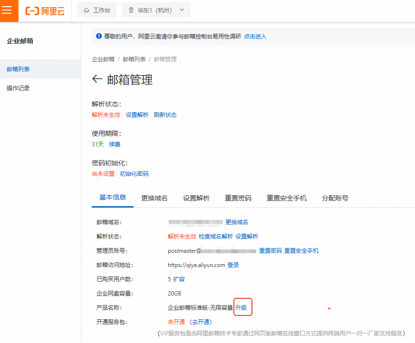The height and width of the screenshot is (343, 415).
Task: Click the back arrow beside 邮箱管理
Action: coord(97,79)
